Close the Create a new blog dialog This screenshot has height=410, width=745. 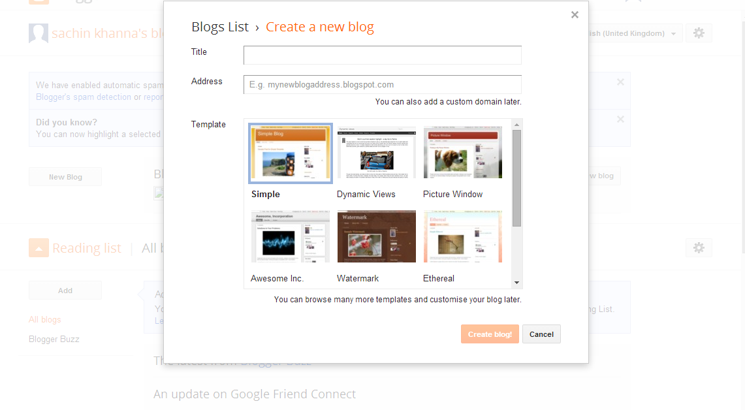point(575,15)
